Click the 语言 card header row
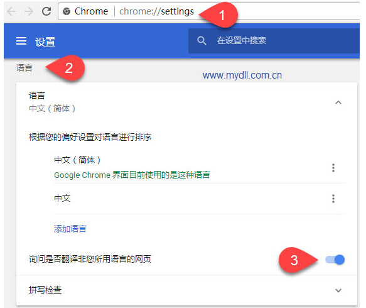Viewport: 366px width, 308px height. (x=186, y=102)
